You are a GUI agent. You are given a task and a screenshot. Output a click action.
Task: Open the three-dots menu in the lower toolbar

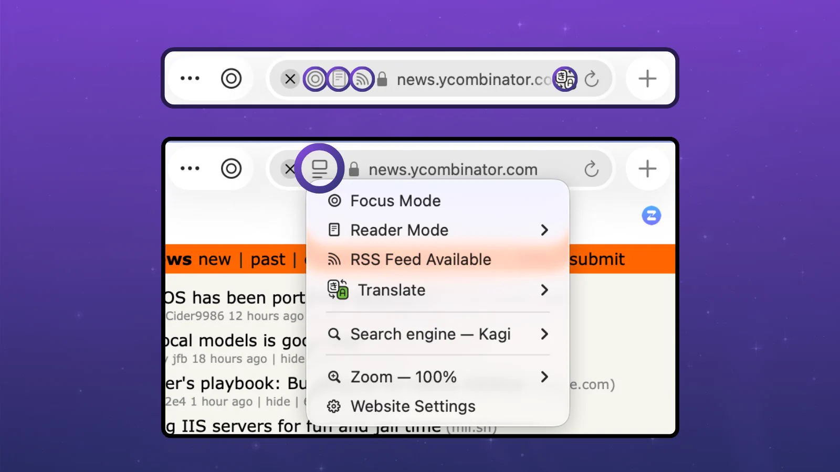tap(190, 168)
